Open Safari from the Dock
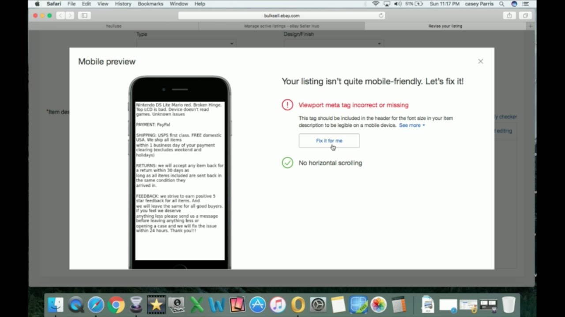 [x=96, y=305]
